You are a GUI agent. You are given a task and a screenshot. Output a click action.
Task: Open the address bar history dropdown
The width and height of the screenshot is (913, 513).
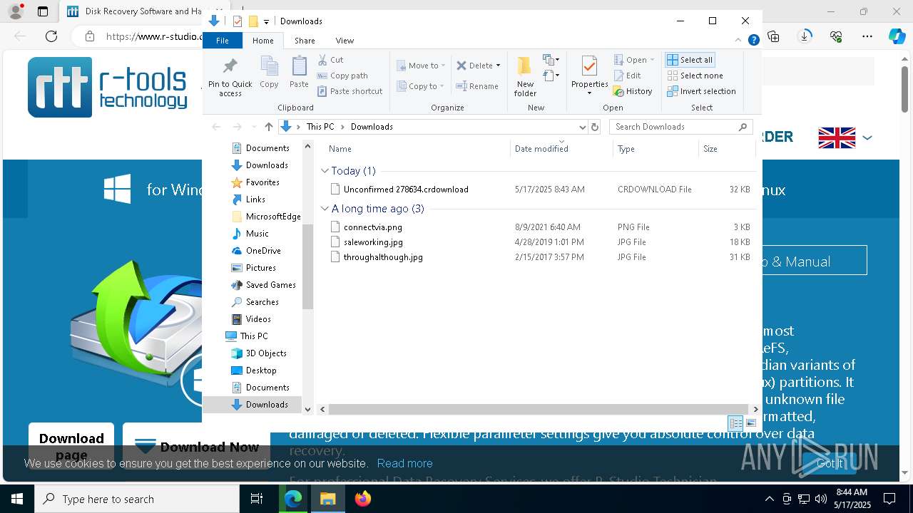582,127
